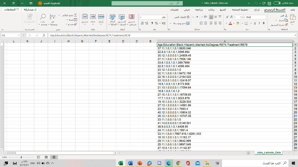This screenshot has height=167, width=298.
Task: Click the Percent Style icon
Action: (x=157, y=23)
